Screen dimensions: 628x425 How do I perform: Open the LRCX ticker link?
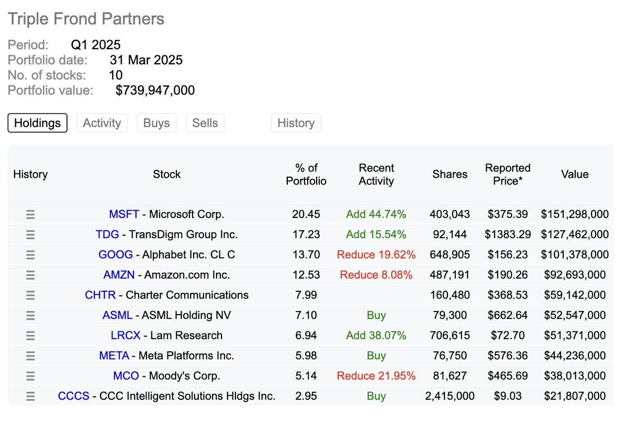126,336
